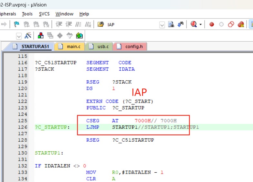Click the ?C_STARTUP: label on line 126

(x=52, y=127)
